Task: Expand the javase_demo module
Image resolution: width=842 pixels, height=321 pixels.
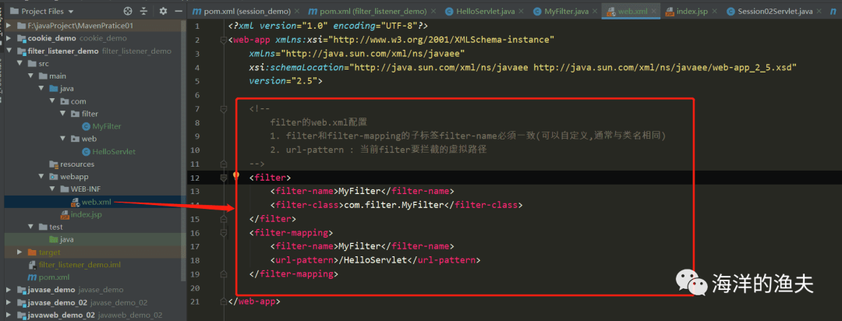Action: (9, 290)
